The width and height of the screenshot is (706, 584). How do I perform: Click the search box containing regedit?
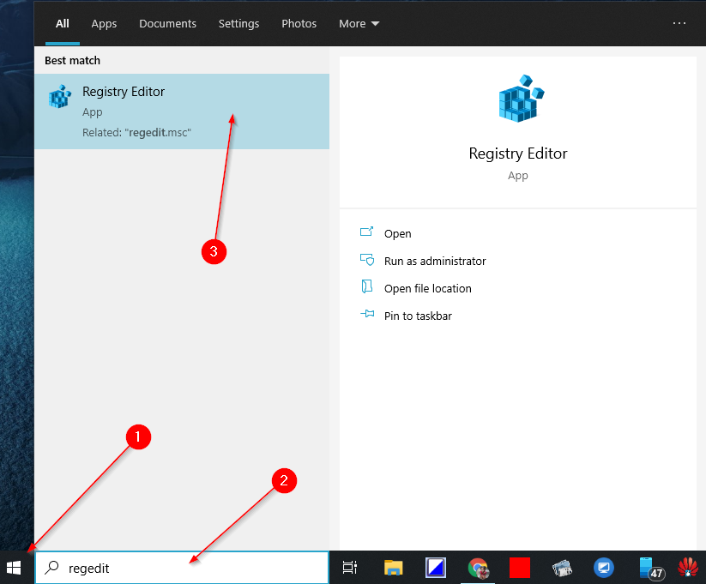point(182,568)
